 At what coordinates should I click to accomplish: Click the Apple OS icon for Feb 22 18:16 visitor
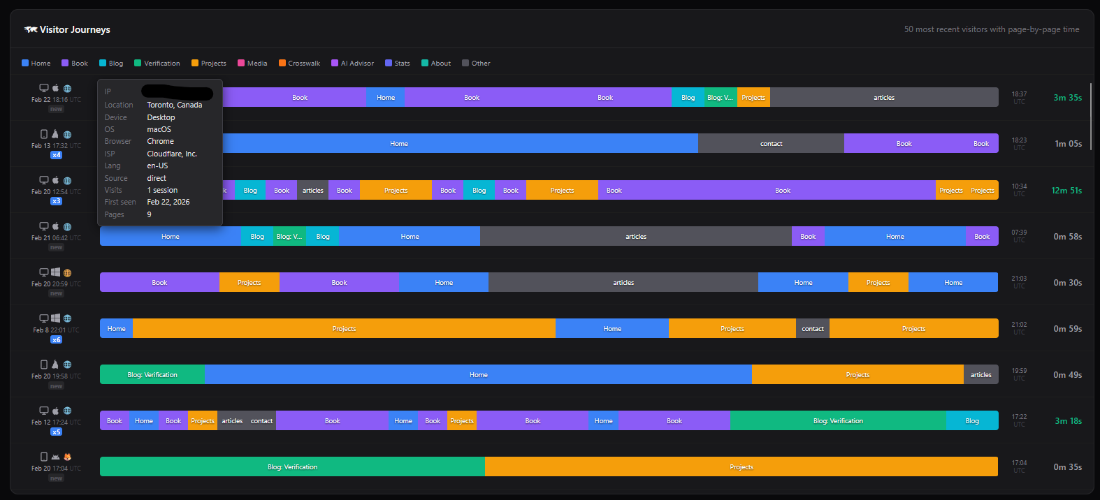(56, 89)
